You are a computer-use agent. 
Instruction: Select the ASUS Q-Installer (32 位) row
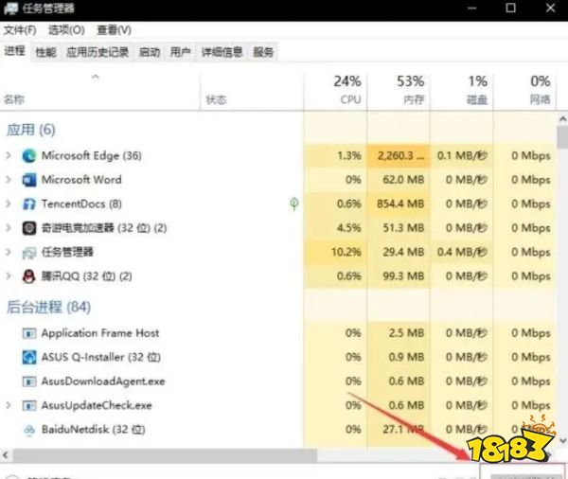click(278, 357)
